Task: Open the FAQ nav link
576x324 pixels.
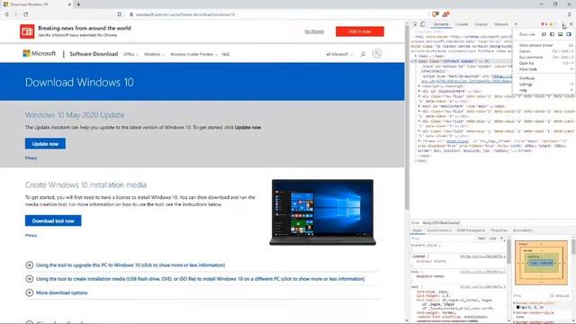Action: [226, 54]
